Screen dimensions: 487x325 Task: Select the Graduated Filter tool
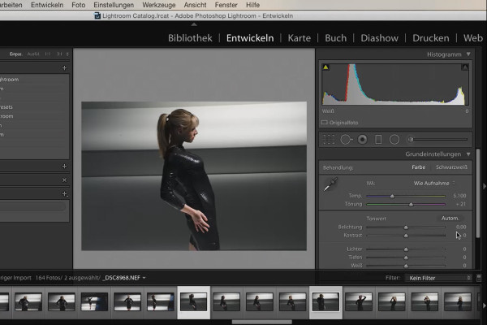click(x=378, y=140)
